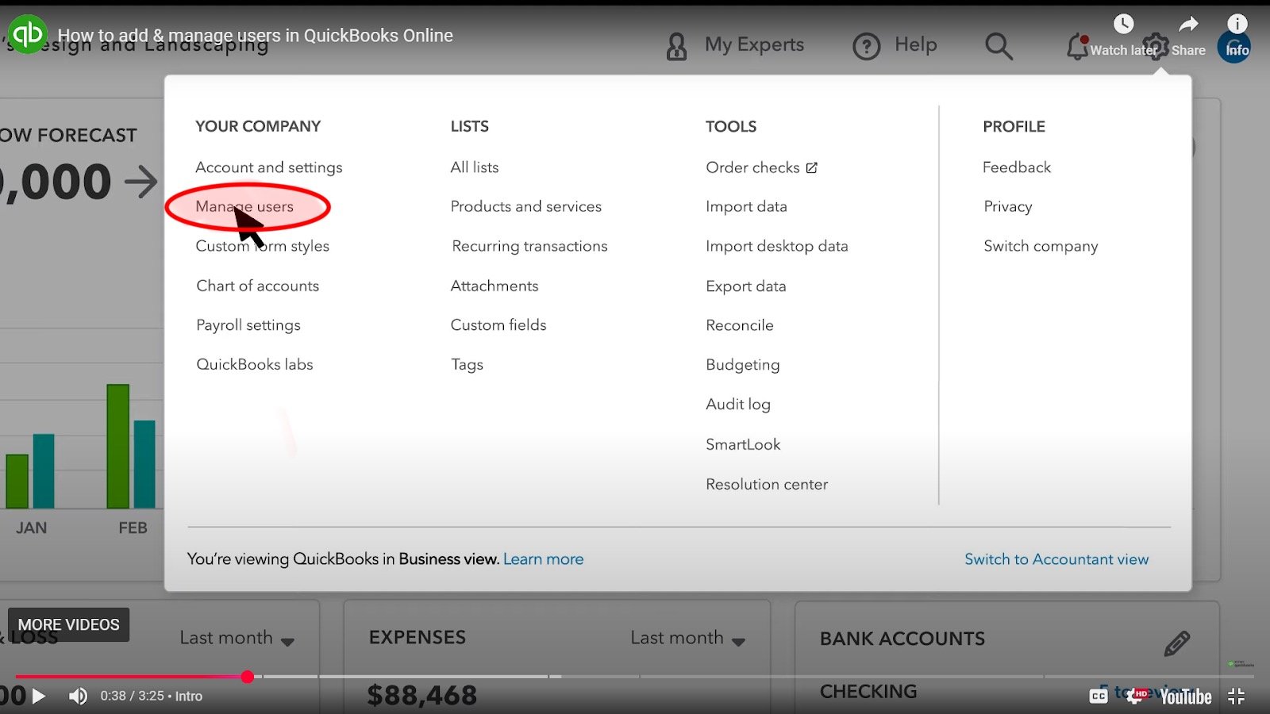This screenshot has width=1270, height=714.
Task: Open Products and services
Action: point(526,206)
